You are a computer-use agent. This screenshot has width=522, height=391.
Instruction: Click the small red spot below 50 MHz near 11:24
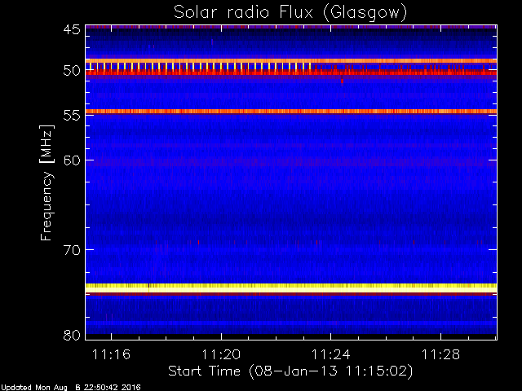pos(342,81)
